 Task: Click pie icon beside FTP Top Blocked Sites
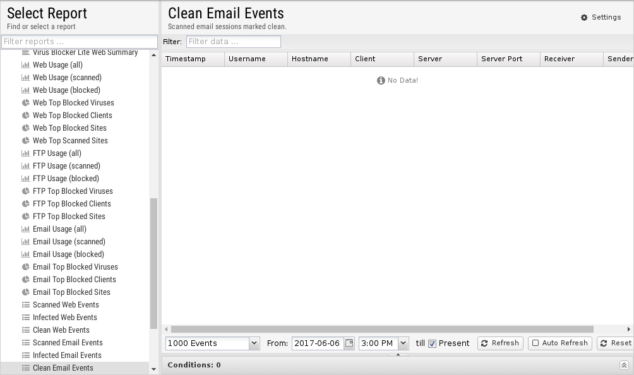(x=25, y=216)
